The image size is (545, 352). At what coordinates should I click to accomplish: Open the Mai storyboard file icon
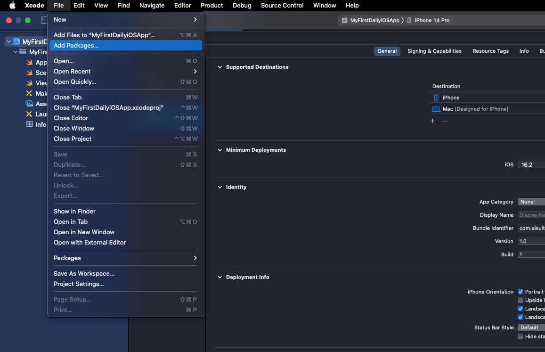click(29, 93)
